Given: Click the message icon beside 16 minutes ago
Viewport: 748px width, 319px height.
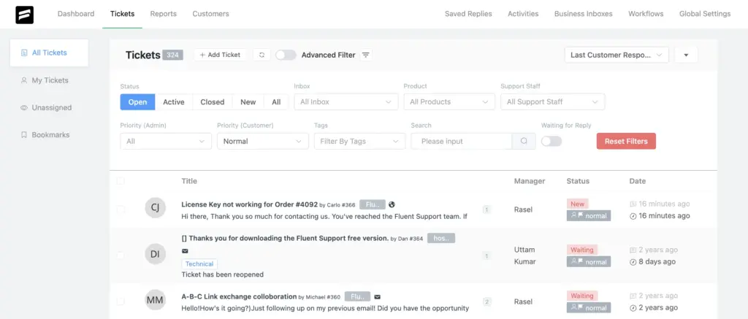Looking at the screenshot, I should (x=633, y=204).
